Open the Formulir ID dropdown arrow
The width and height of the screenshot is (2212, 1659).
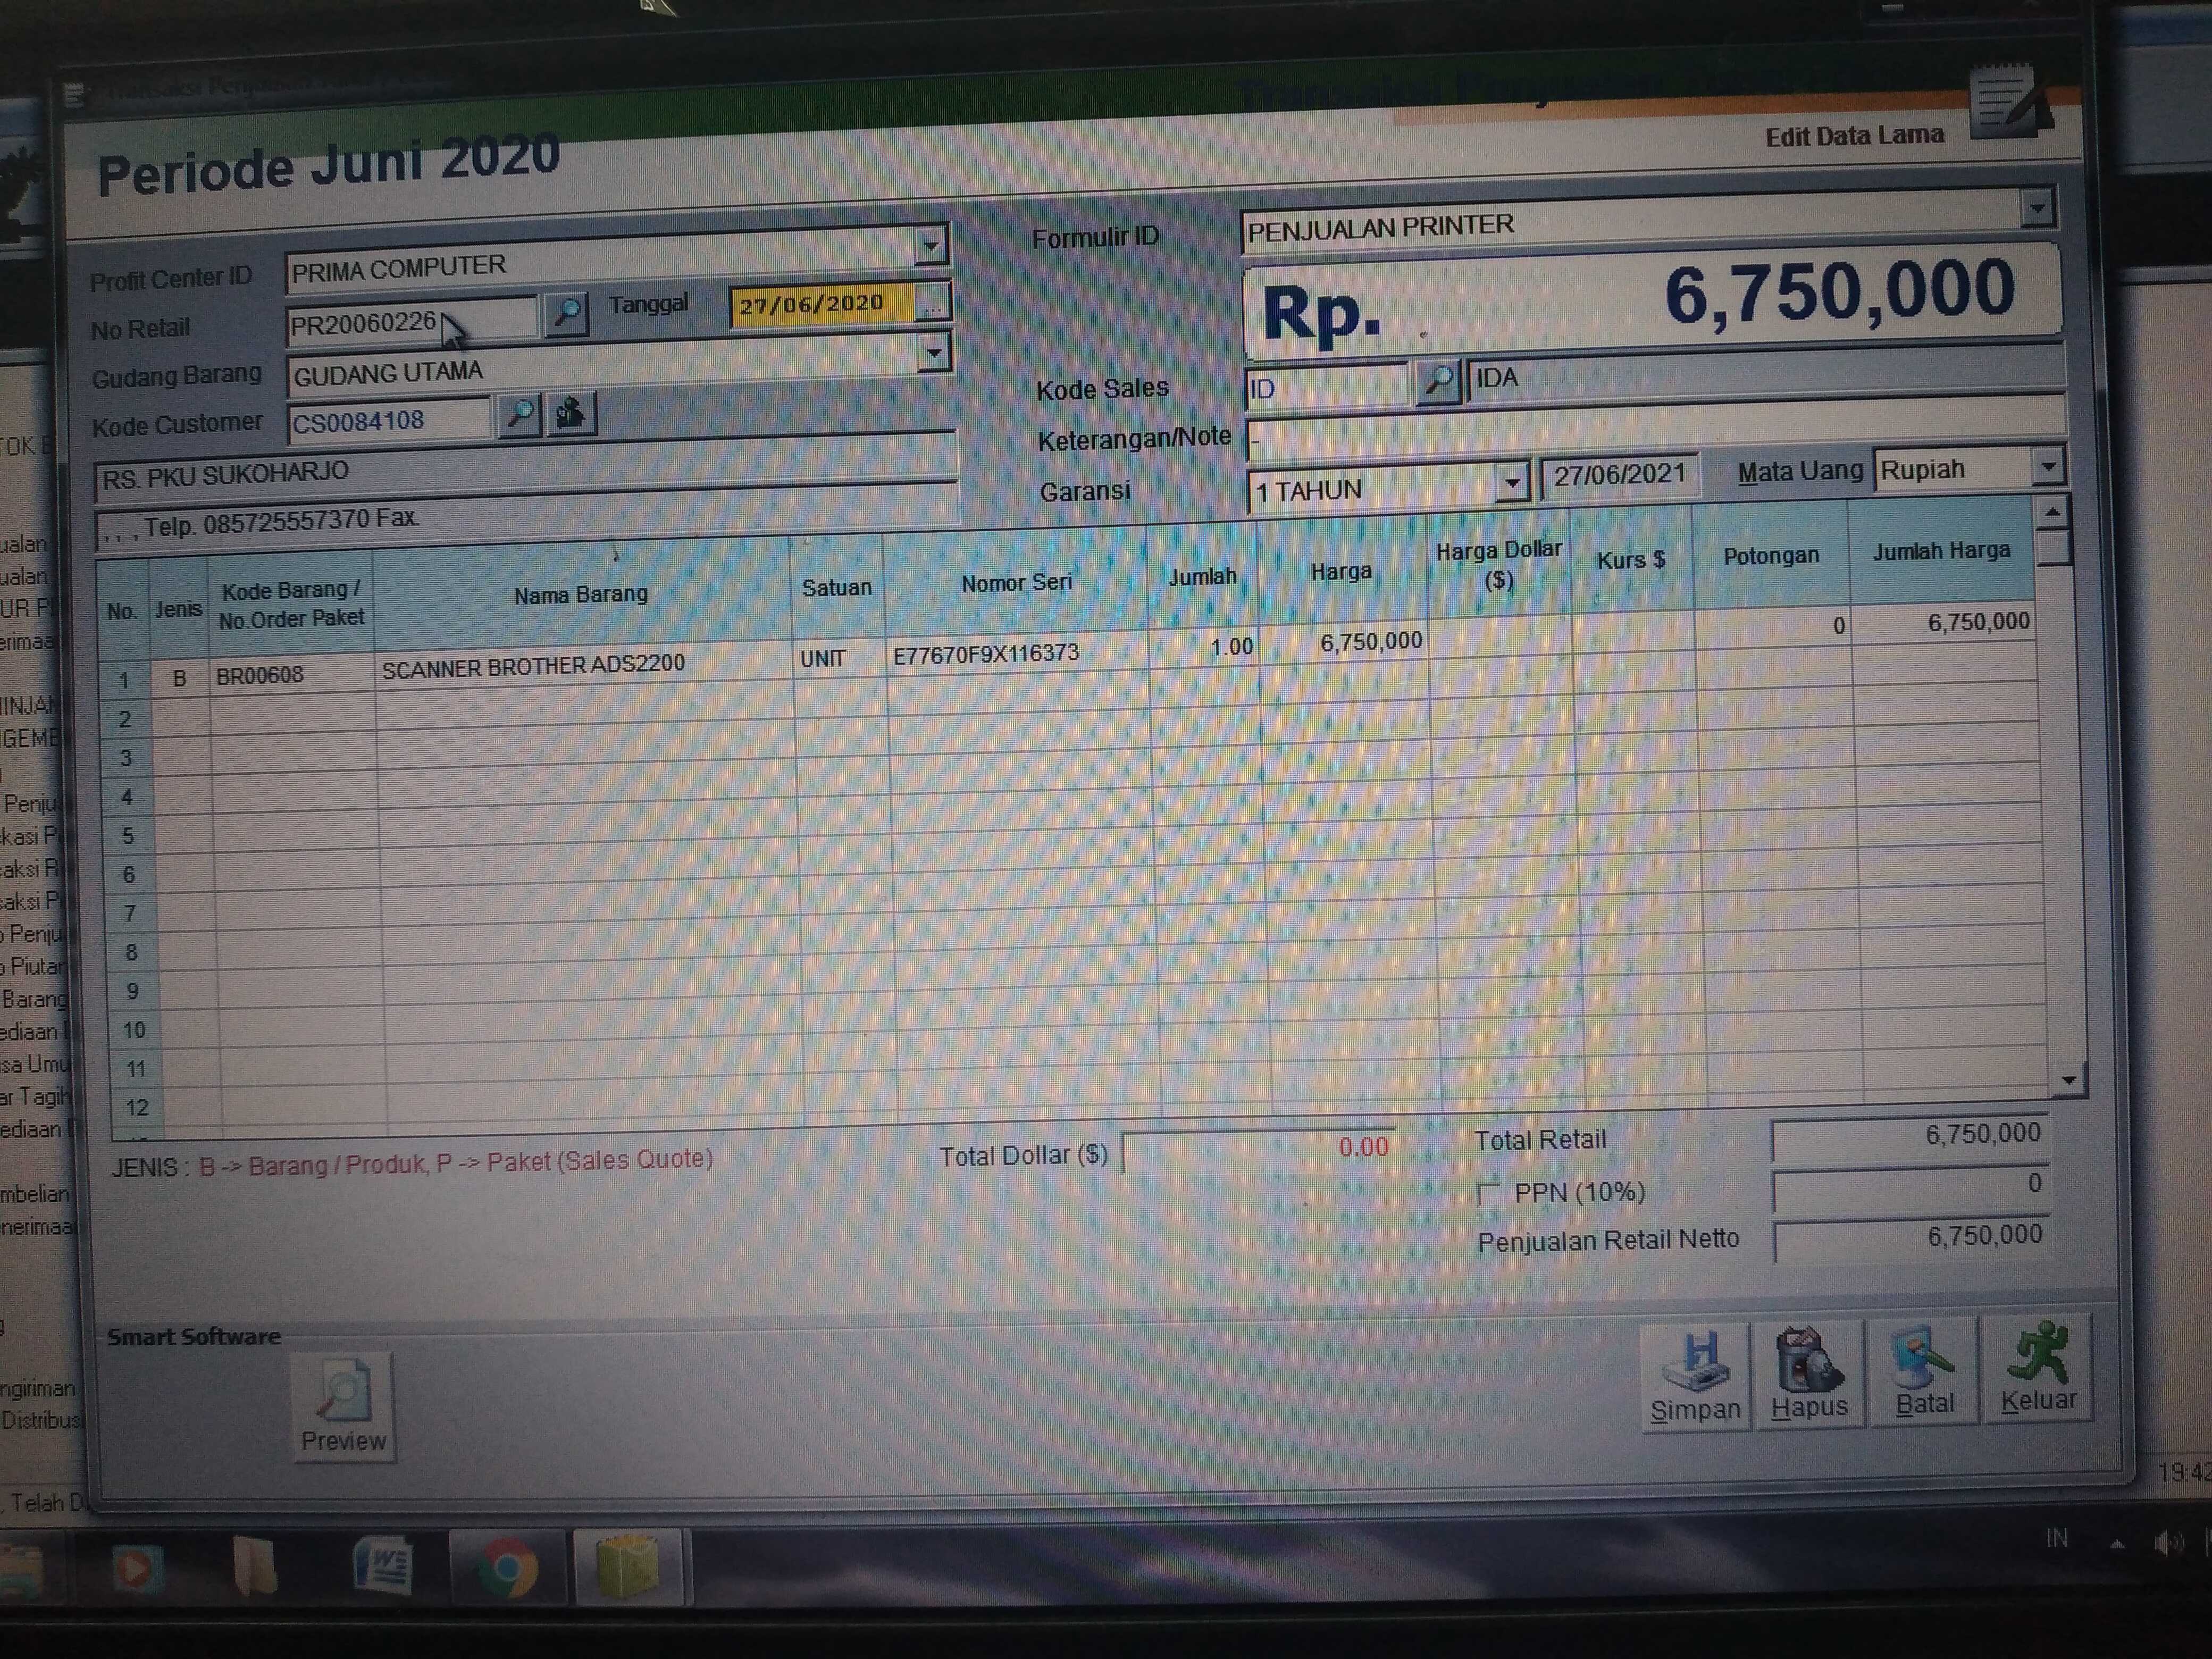pyautogui.click(x=2037, y=209)
